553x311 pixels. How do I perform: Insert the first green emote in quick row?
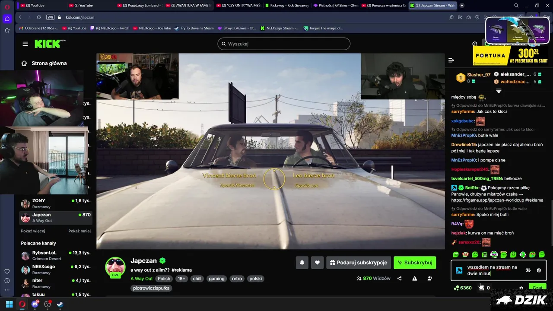(x=456, y=254)
